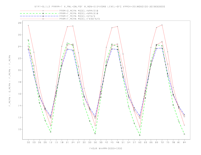Click the green circle marker at hour 00 near 25
Viewport: 201px width, 155px height.
(x=28, y=40)
